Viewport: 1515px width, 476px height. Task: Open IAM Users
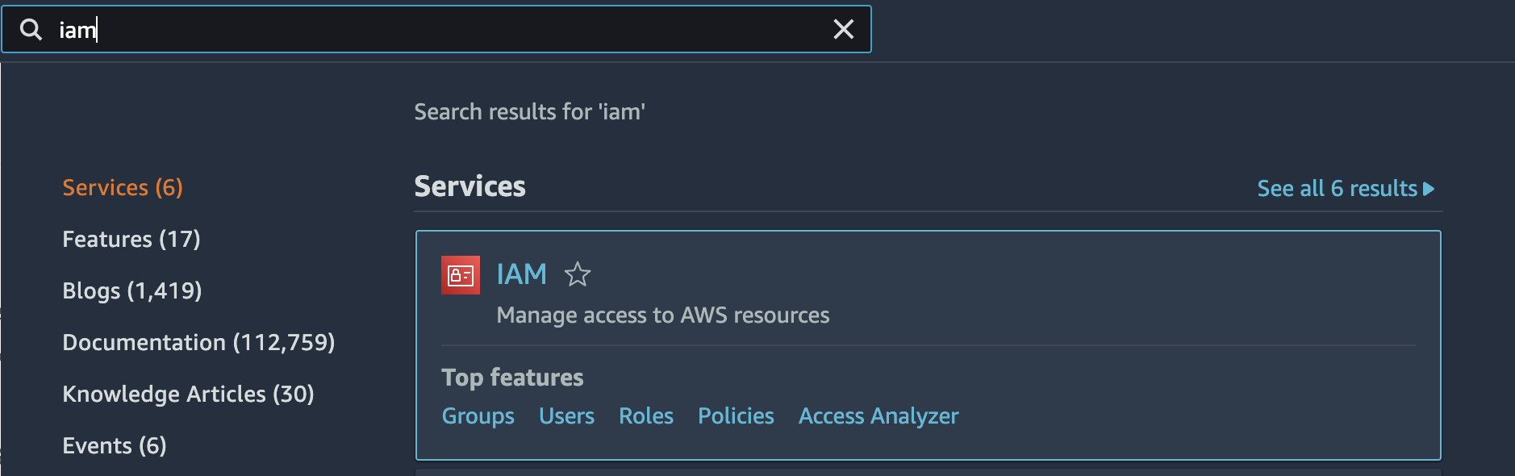pos(566,415)
